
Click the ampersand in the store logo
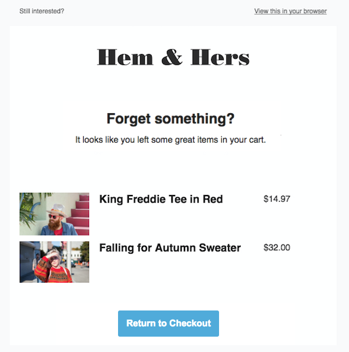click(171, 57)
